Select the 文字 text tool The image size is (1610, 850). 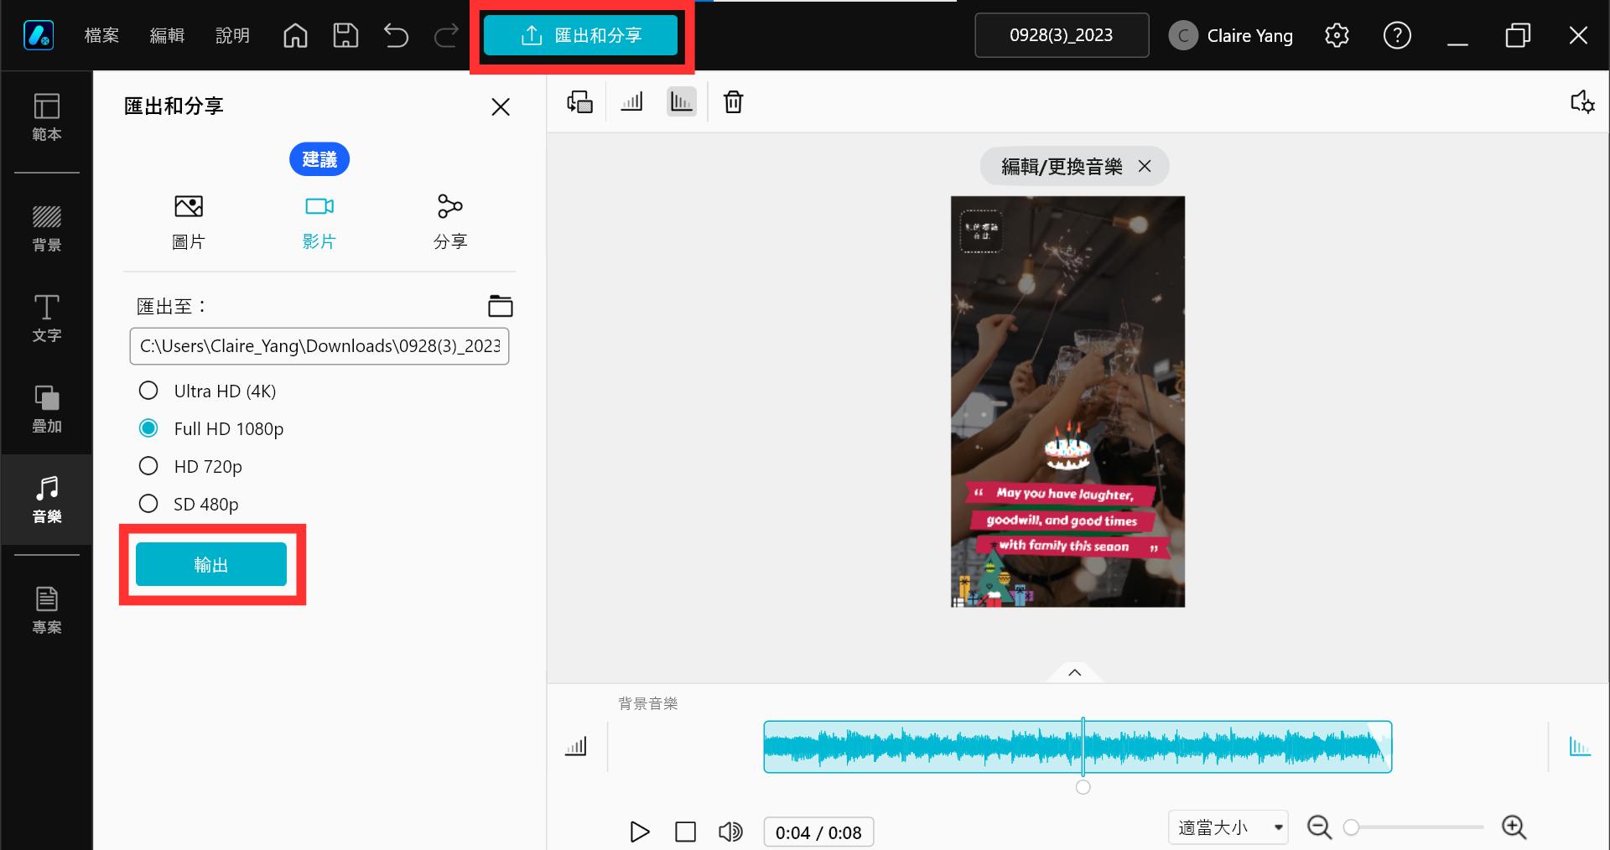[46, 319]
